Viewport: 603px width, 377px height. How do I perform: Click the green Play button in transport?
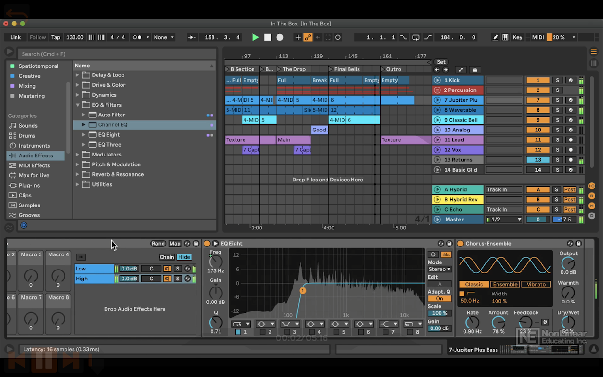[x=255, y=37]
